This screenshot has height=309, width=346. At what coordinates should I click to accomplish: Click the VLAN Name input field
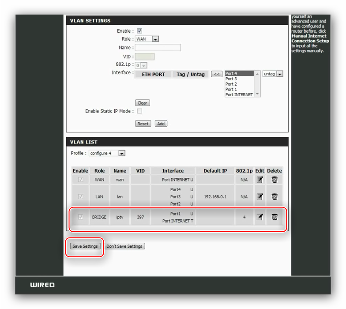[x=158, y=48]
